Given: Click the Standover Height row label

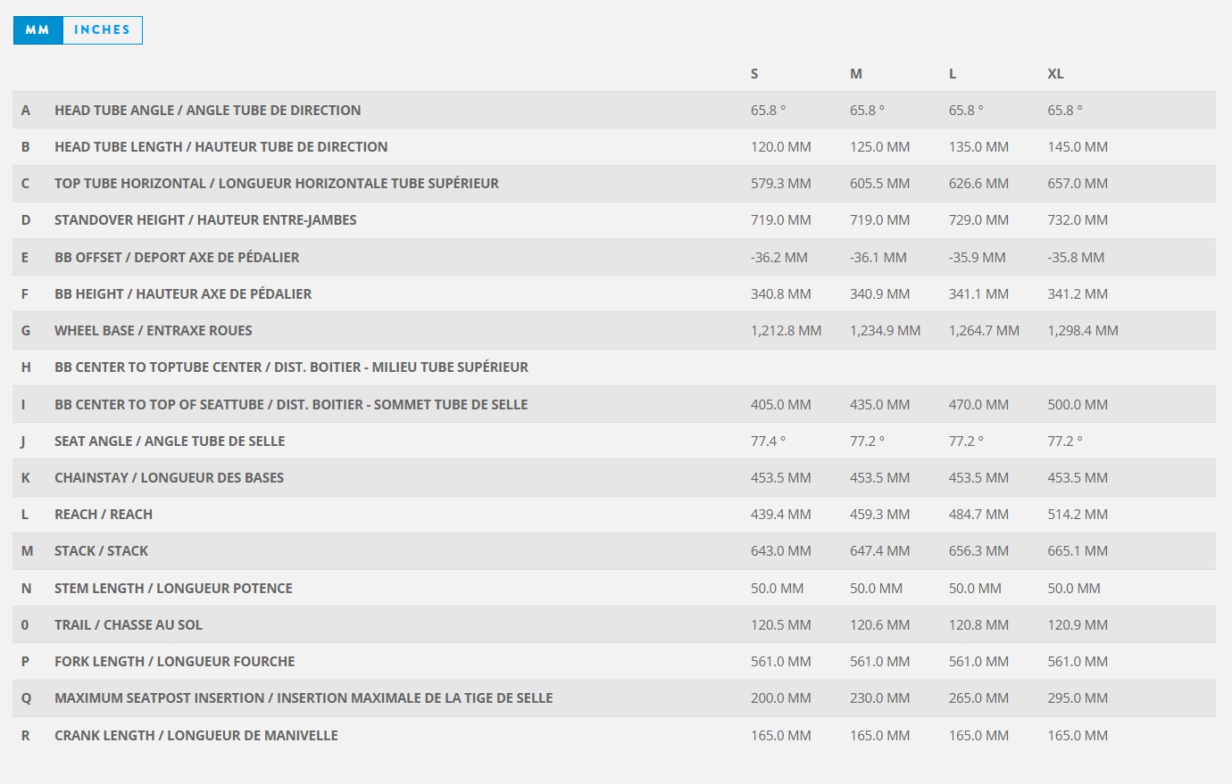Looking at the screenshot, I should tap(205, 220).
